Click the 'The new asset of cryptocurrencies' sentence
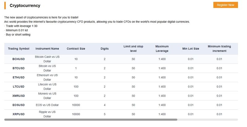Screen dimensions: 247x127 coord(41,18)
